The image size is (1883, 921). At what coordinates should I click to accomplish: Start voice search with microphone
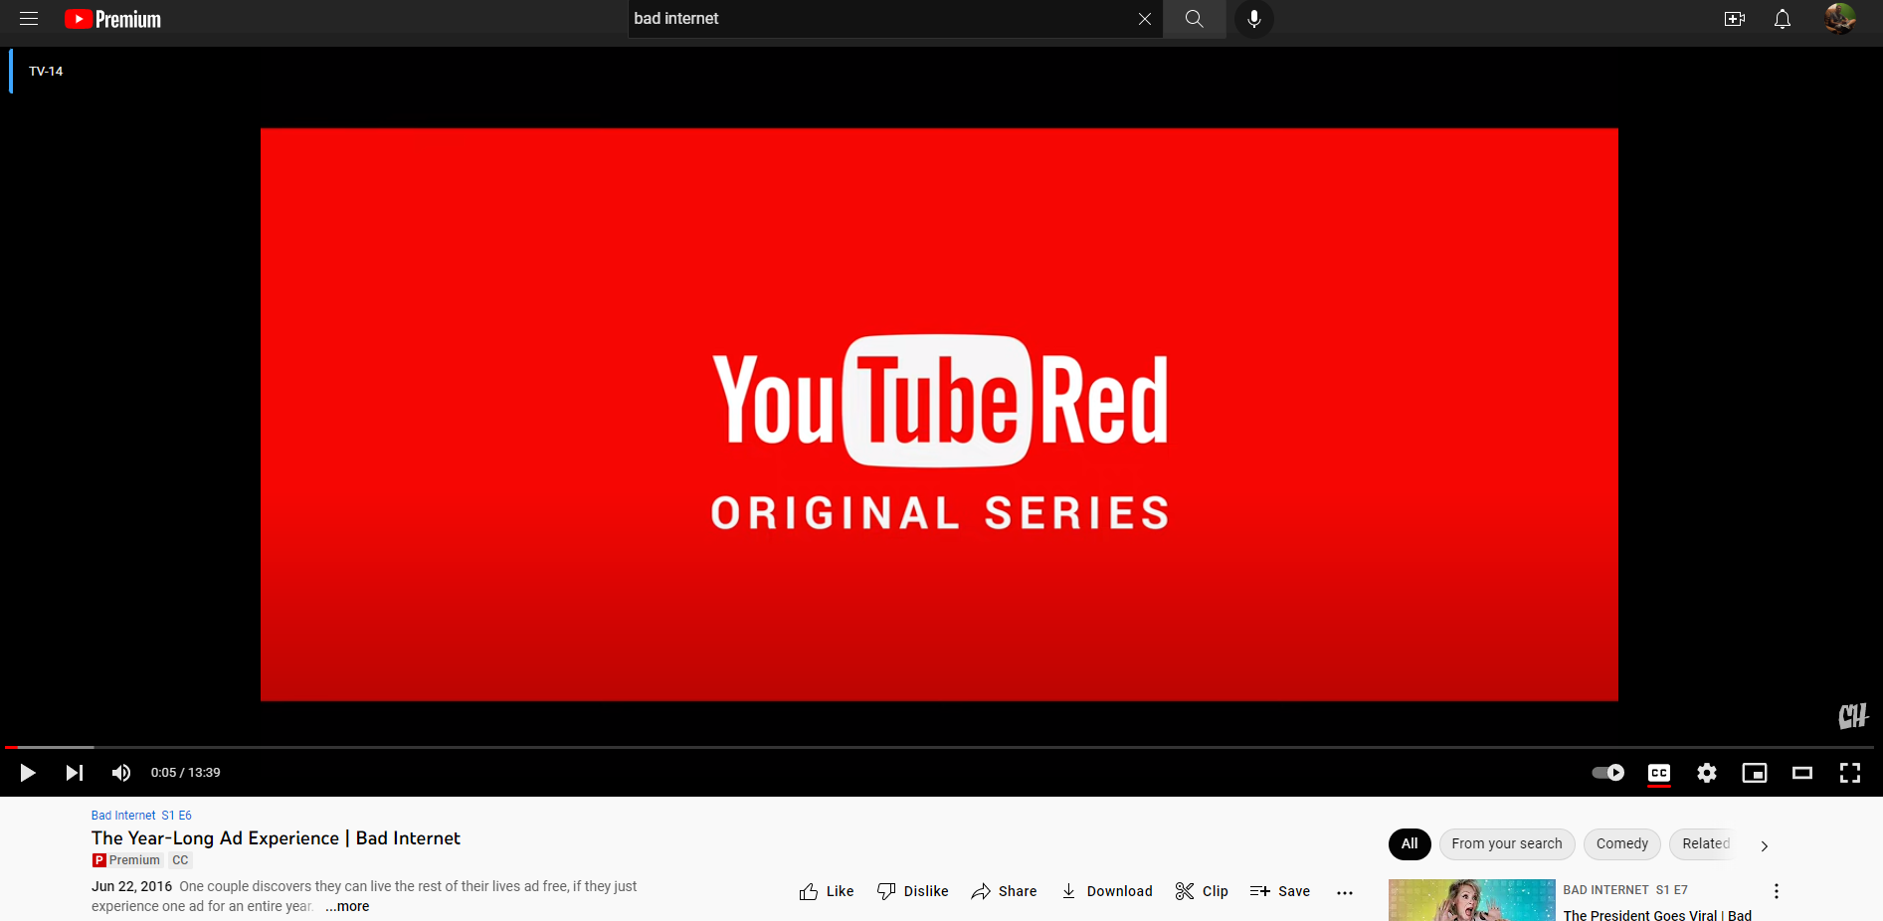click(1254, 19)
